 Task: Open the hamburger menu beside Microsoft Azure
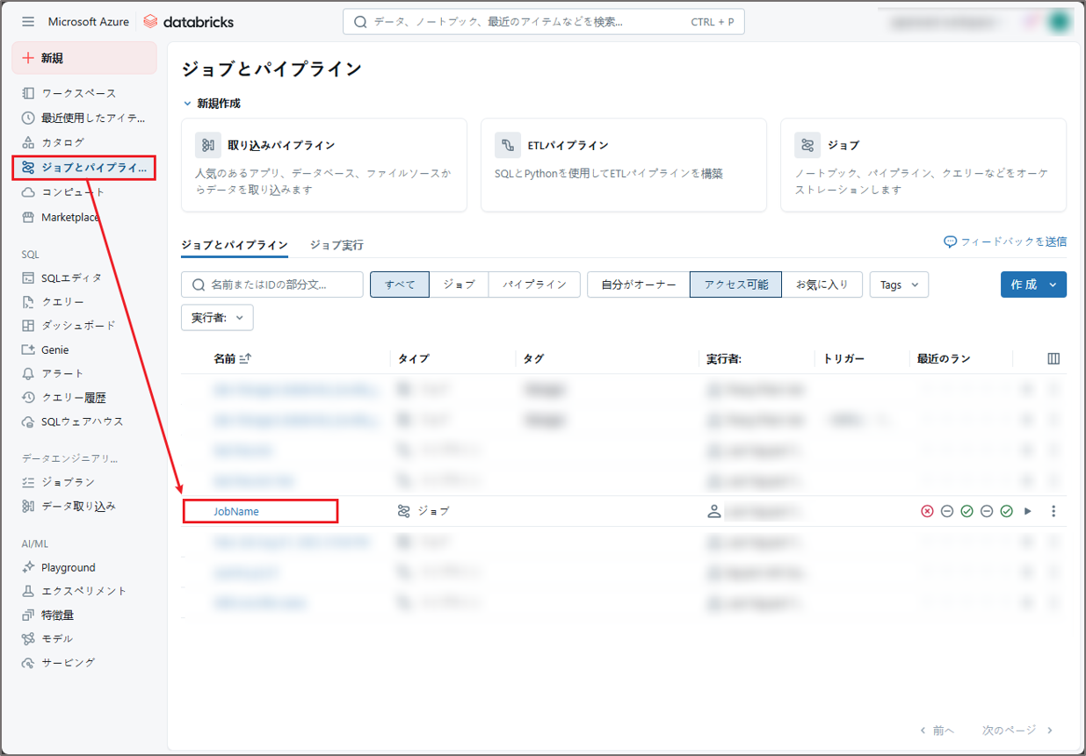28,21
